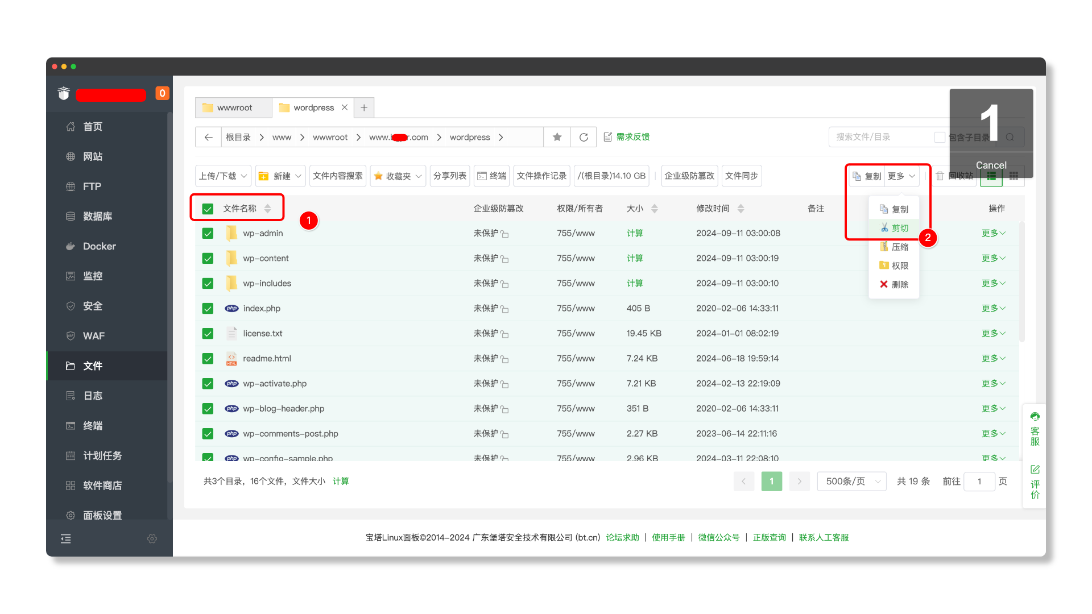This screenshot has height=614, width=1092.
Task: Click the 文件同步 button
Action: click(x=742, y=176)
